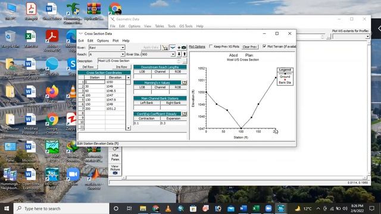This screenshot has height=214, width=381.
Task: Open Word from the taskbar
Action: (x=243, y=209)
